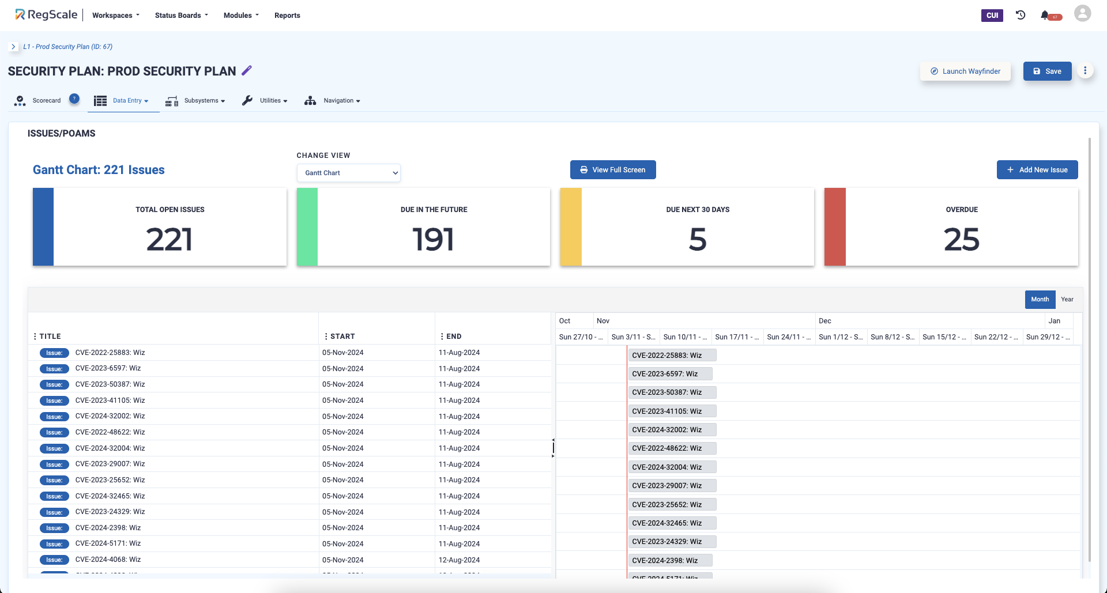Click Due Next 30 Days card
This screenshot has height=593, width=1107.
(x=687, y=227)
